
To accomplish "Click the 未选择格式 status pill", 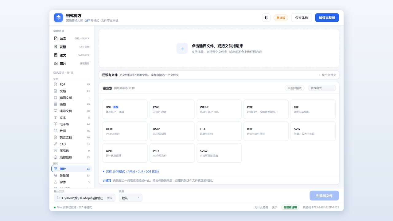I will click(x=294, y=88).
